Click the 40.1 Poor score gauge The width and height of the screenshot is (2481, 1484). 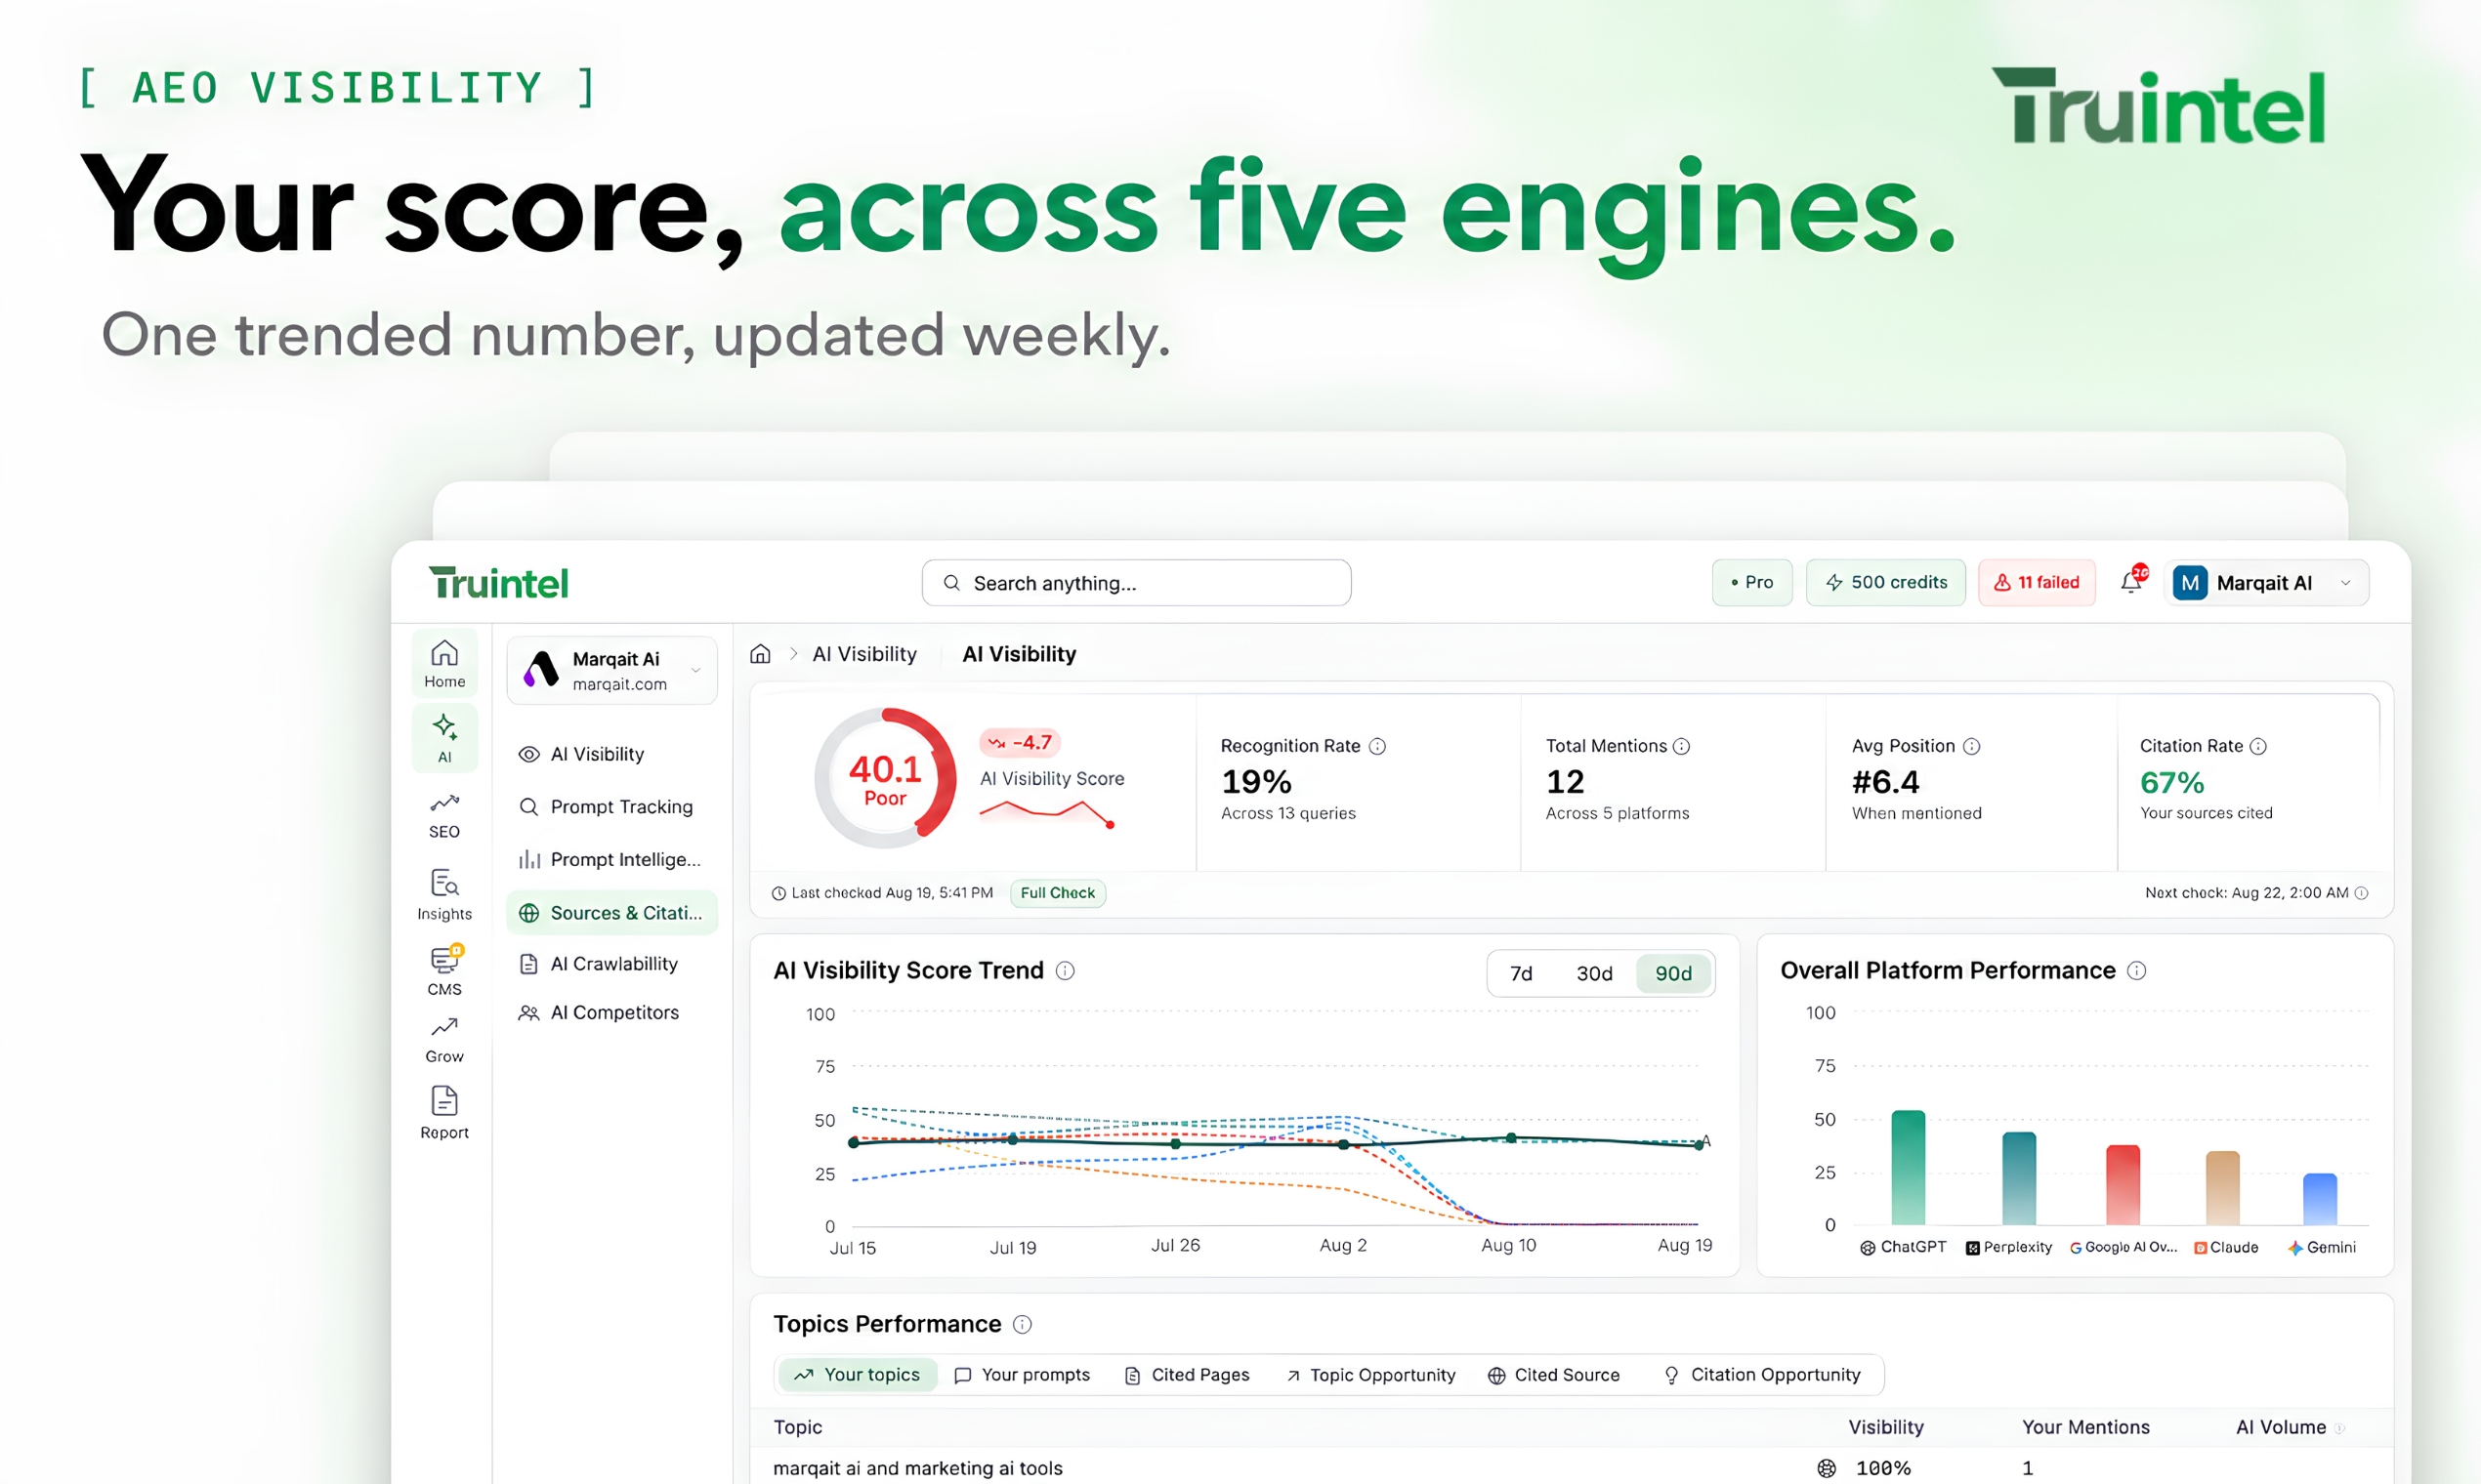[885, 779]
